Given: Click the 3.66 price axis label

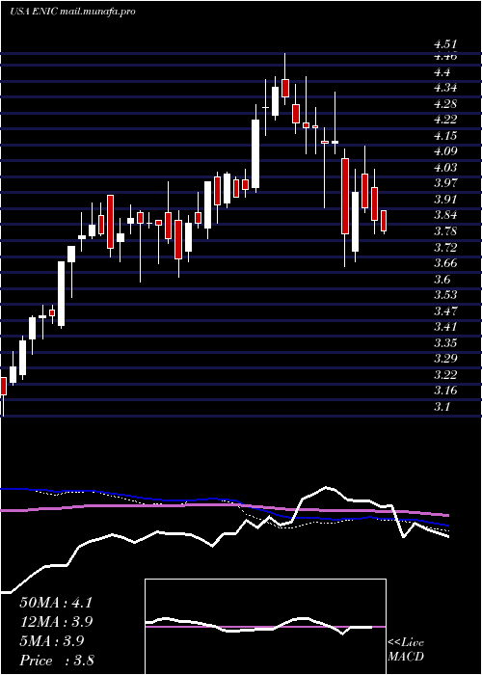Looking at the screenshot, I should pos(445,263).
